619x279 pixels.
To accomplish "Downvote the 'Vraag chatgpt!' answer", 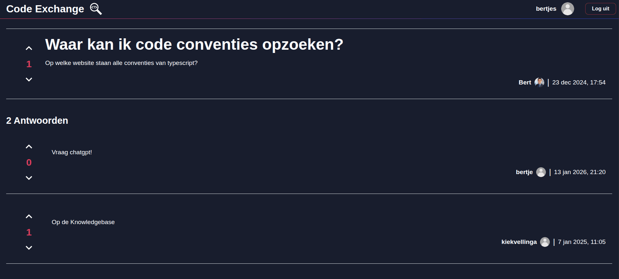I will (29, 178).
